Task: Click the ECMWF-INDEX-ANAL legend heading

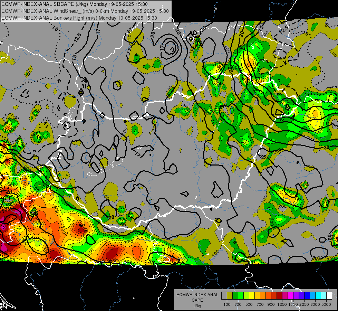Action: point(197,295)
